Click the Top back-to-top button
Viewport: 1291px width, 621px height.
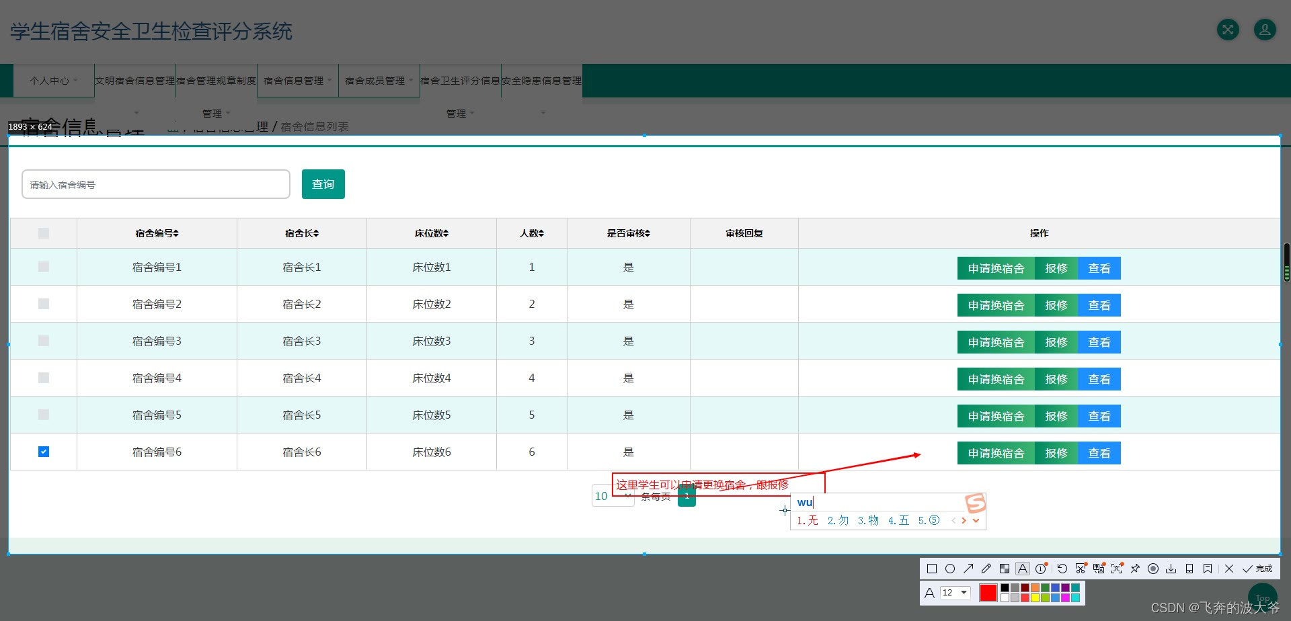(x=1263, y=598)
